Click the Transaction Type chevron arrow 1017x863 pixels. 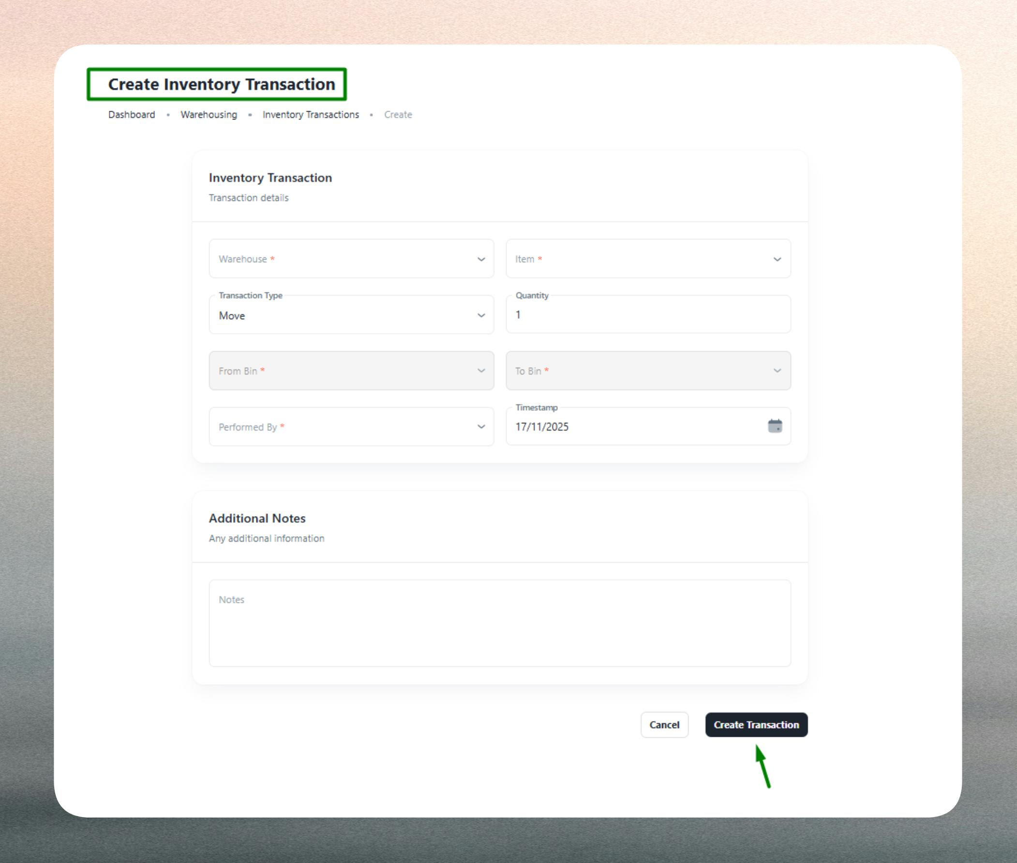pyautogui.click(x=481, y=315)
